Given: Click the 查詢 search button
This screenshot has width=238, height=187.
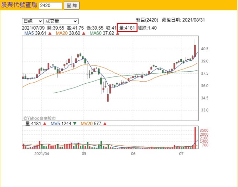Looking at the screenshot, I should pyautogui.click(x=72, y=6).
